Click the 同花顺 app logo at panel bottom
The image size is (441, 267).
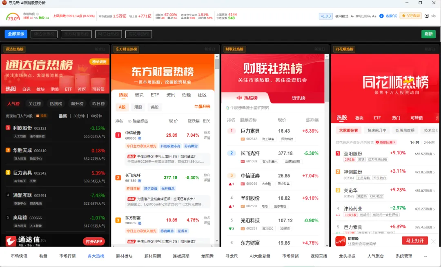click(340, 241)
